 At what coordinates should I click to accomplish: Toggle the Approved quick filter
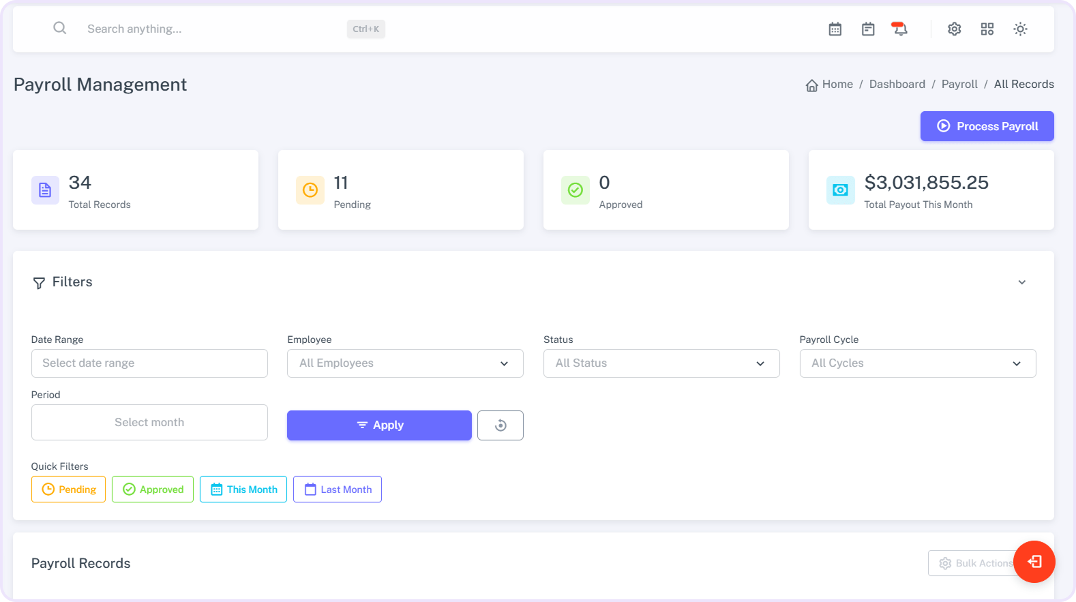(x=153, y=490)
